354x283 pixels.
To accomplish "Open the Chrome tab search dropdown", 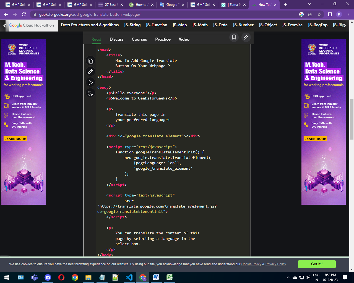I will (309, 4).
